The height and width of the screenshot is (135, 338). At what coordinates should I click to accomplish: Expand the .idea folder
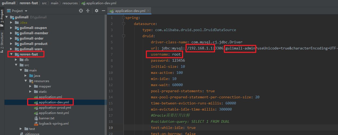coord(11,22)
